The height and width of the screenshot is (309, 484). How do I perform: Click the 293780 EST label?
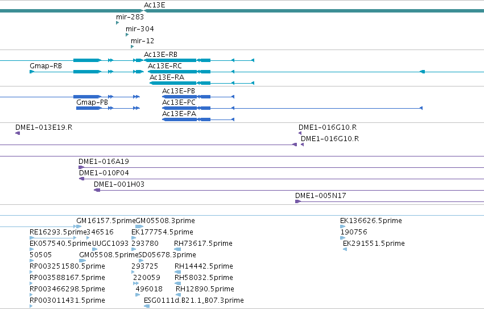pos(145,244)
